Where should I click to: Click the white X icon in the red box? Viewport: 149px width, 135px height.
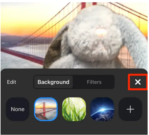[x=138, y=82]
